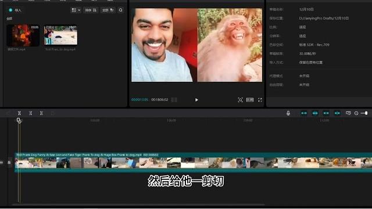Open the preview ratio button
This screenshot has height=209, width=372.
250,100
